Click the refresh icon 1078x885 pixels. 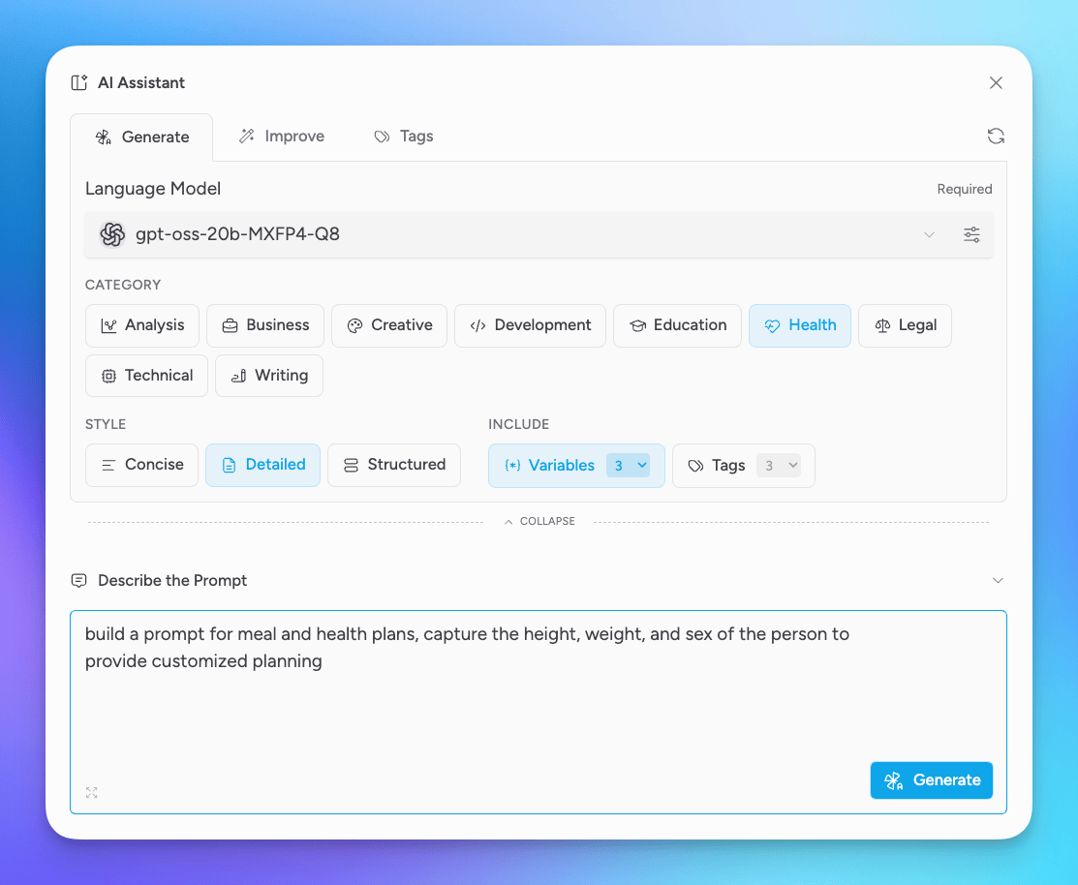[x=996, y=136]
